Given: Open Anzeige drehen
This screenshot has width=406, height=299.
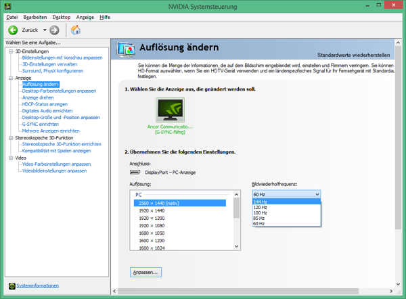Looking at the screenshot, I should [x=38, y=97].
